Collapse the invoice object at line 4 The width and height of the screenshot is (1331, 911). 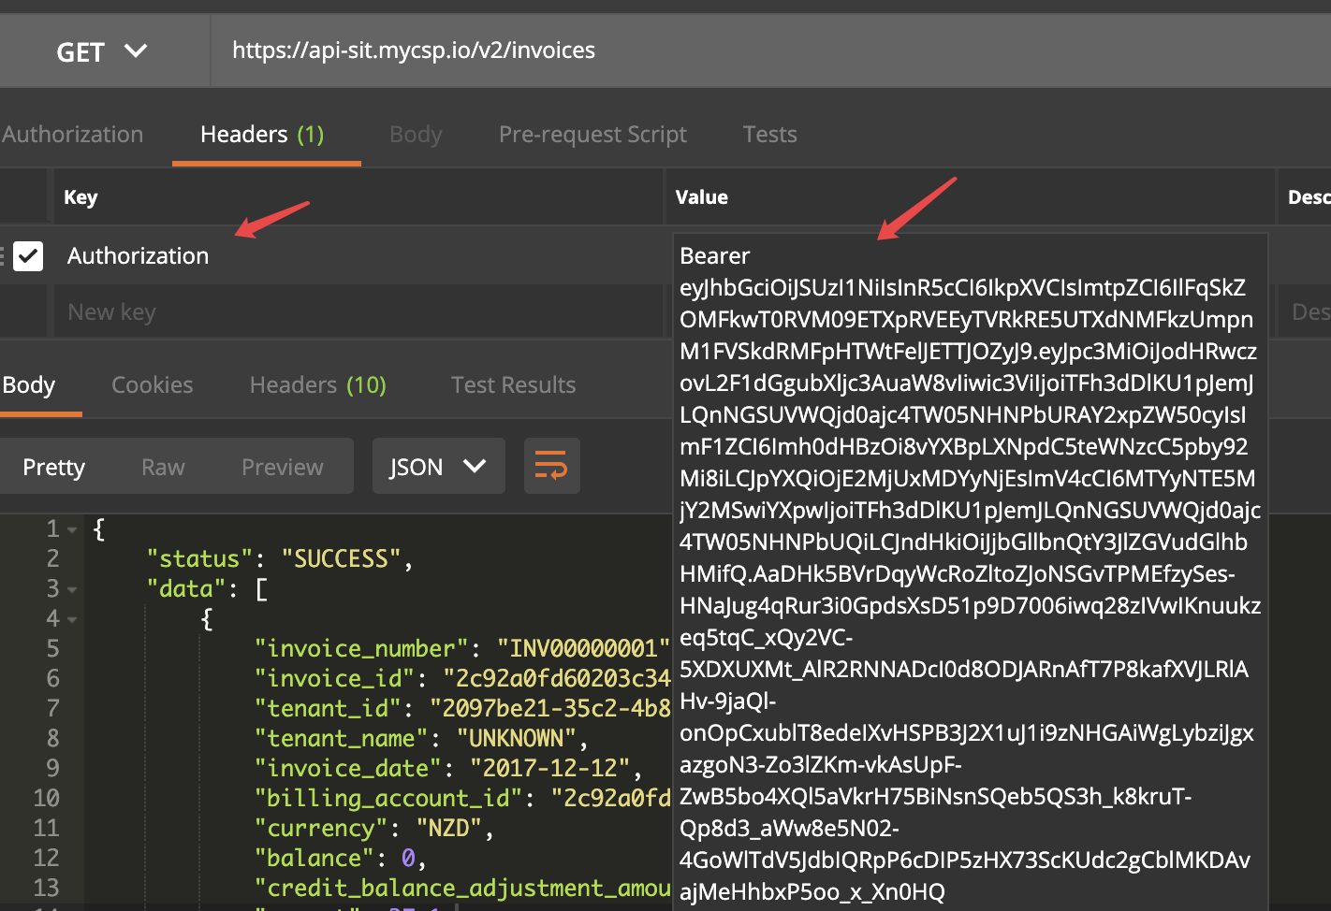pyautogui.click(x=70, y=618)
